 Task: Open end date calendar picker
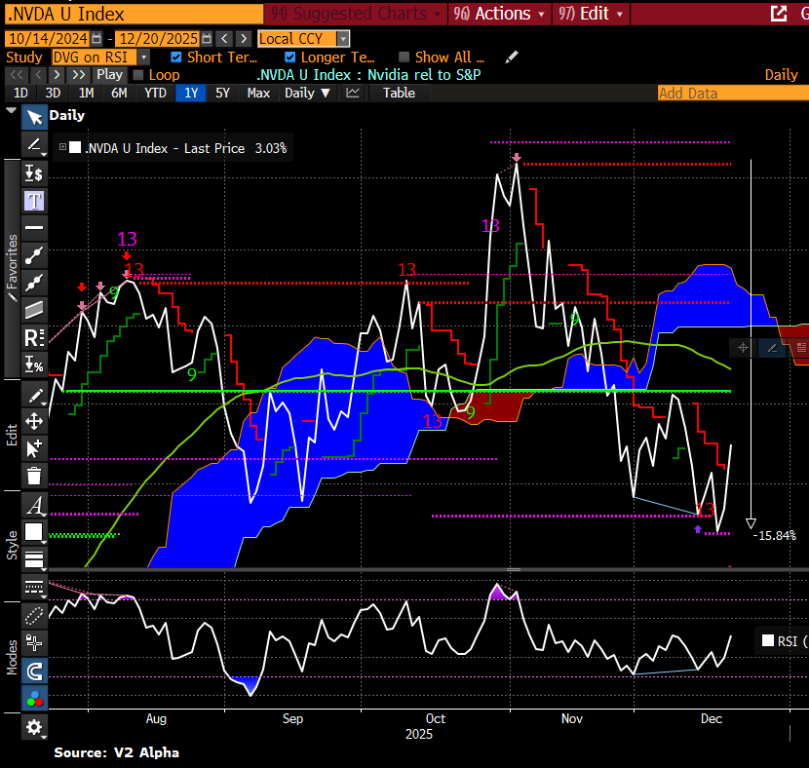[x=207, y=39]
